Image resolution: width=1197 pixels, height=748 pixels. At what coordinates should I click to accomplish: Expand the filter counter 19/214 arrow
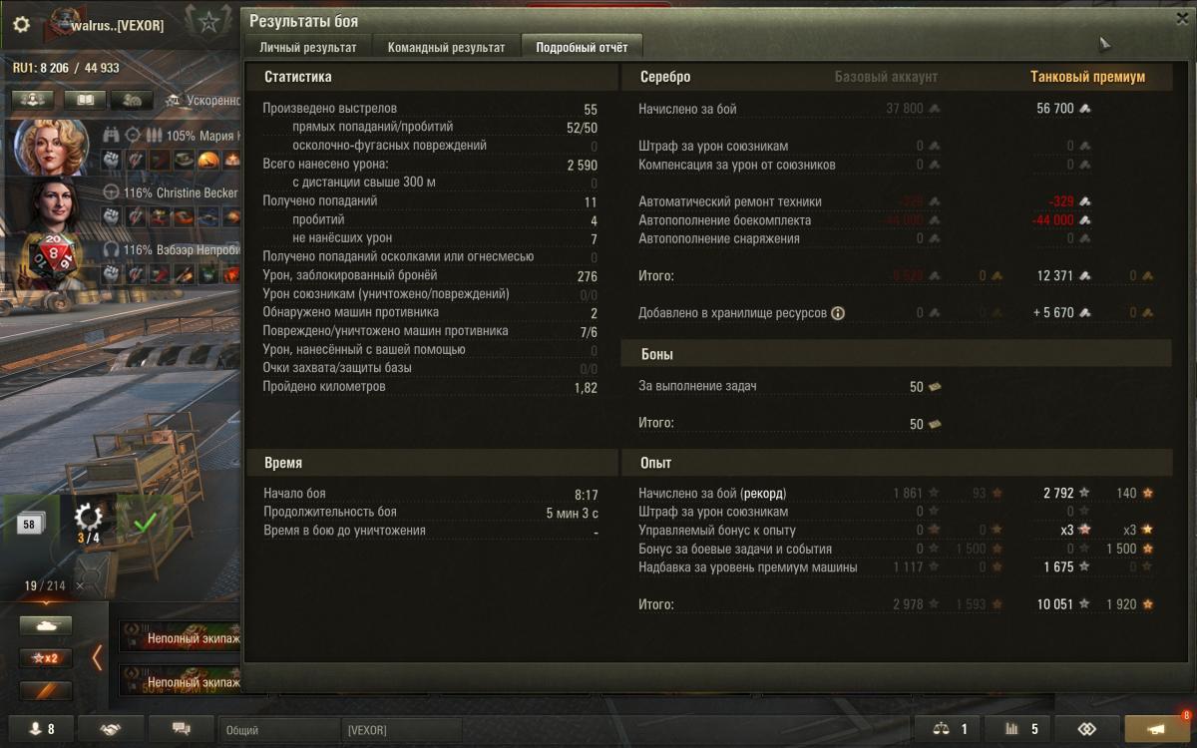tap(45, 602)
